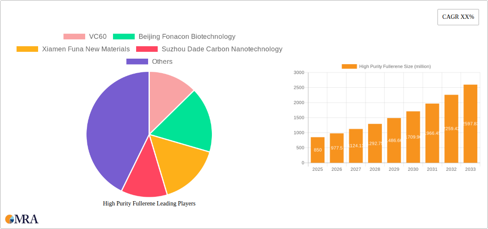Click the 3000 y-axis label
The height and width of the screenshot is (229, 488).
click(x=299, y=72)
